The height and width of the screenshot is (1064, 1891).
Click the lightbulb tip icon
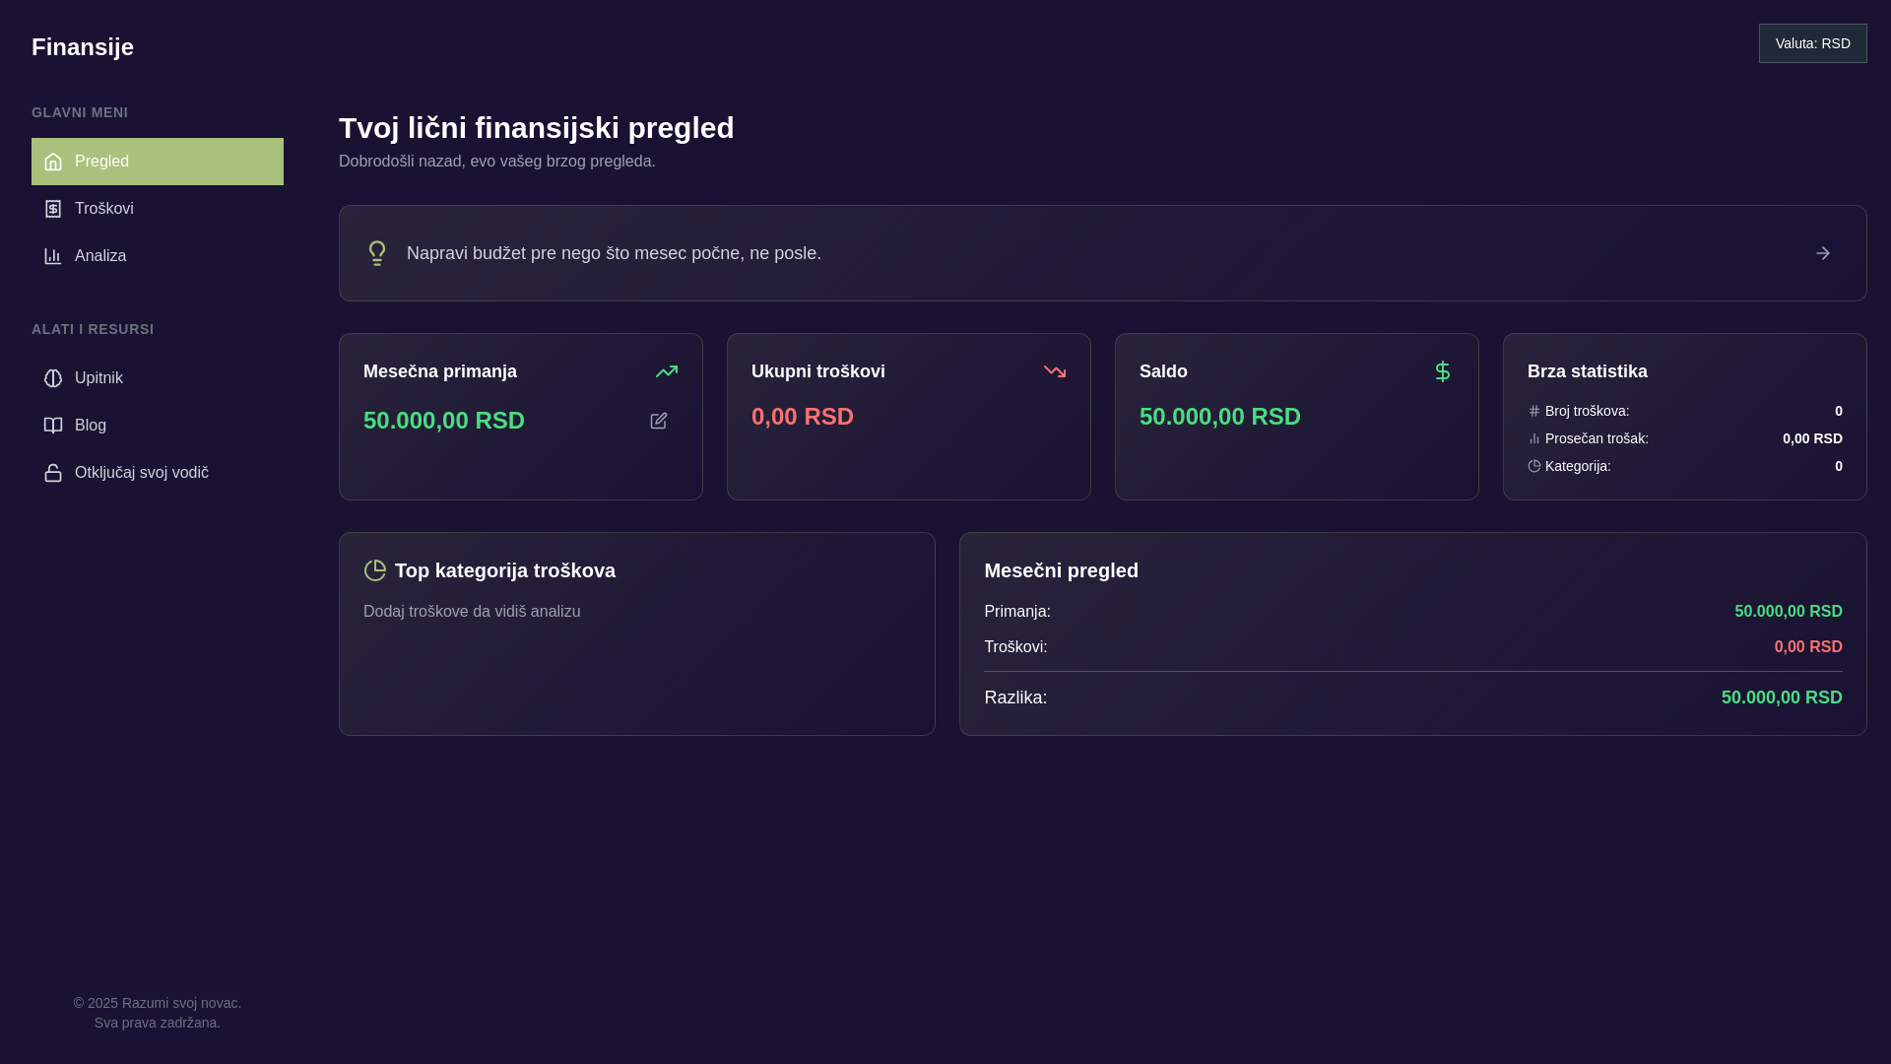tap(377, 253)
